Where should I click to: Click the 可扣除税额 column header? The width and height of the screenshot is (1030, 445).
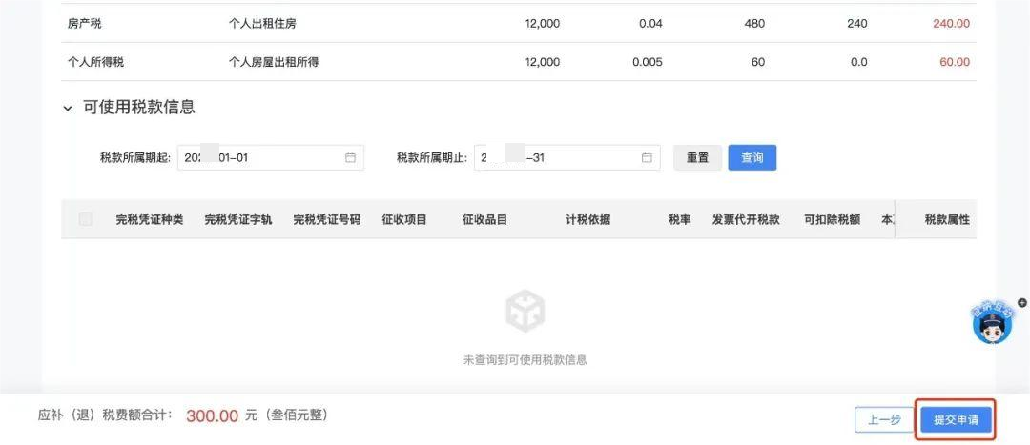(833, 220)
